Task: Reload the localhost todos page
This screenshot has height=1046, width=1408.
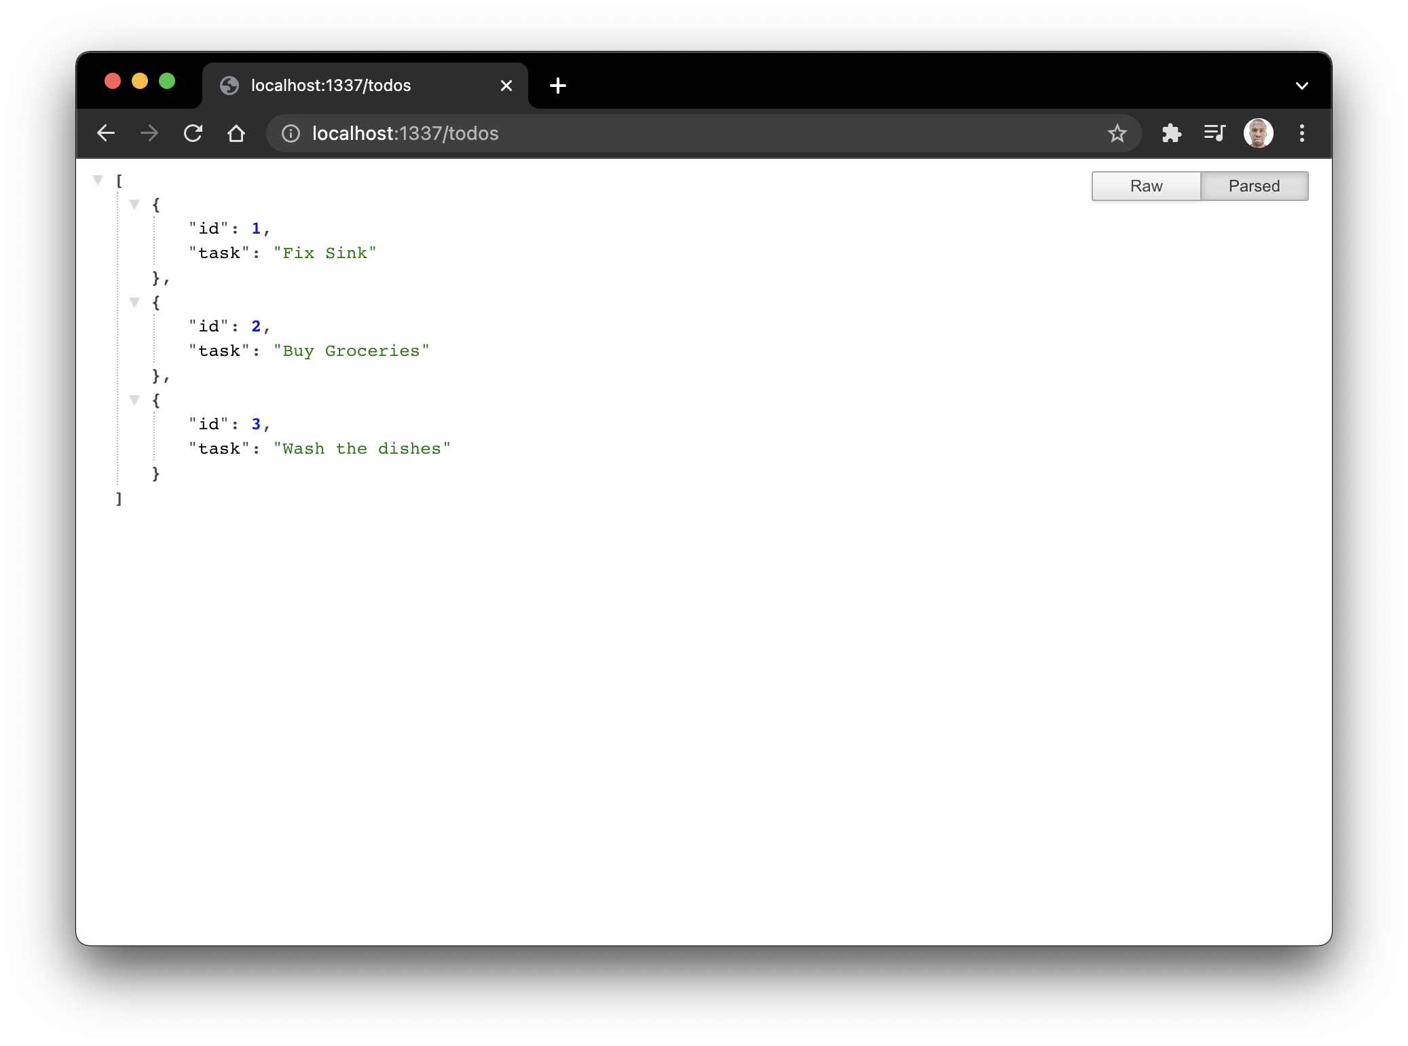Action: click(x=193, y=133)
